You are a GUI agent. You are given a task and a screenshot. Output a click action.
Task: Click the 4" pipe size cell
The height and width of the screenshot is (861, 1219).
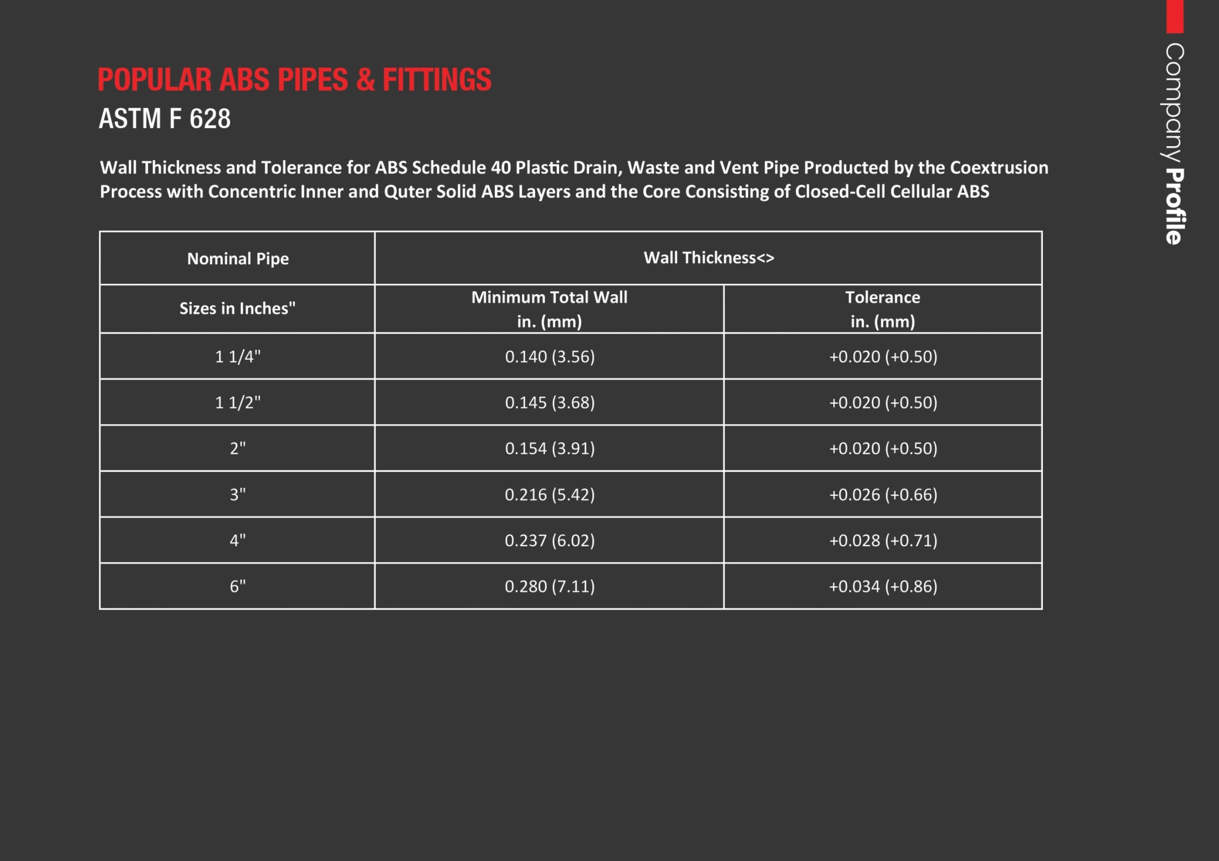pos(238,540)
